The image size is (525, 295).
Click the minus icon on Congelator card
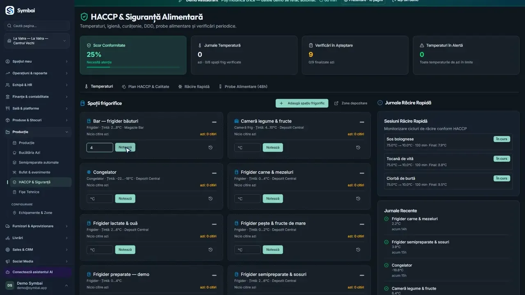click(x=214, y=173)
